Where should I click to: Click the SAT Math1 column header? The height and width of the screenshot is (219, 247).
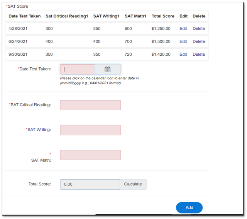tap(135, 16)
